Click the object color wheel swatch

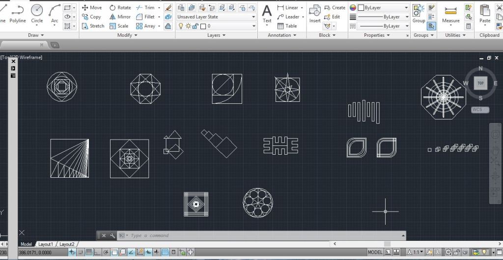point(353,8)
